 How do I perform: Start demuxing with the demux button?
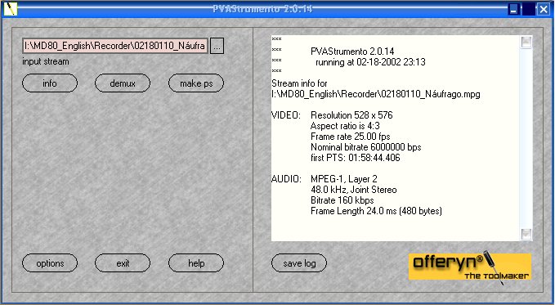[123, 83]
